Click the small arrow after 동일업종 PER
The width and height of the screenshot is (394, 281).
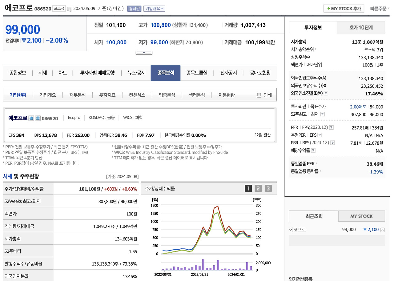pyautogui.click(x=316, y=164)
